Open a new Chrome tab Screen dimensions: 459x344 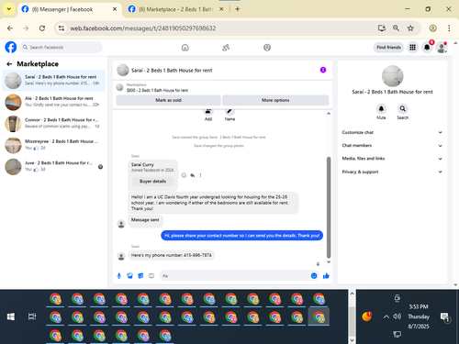click(238, 9)
